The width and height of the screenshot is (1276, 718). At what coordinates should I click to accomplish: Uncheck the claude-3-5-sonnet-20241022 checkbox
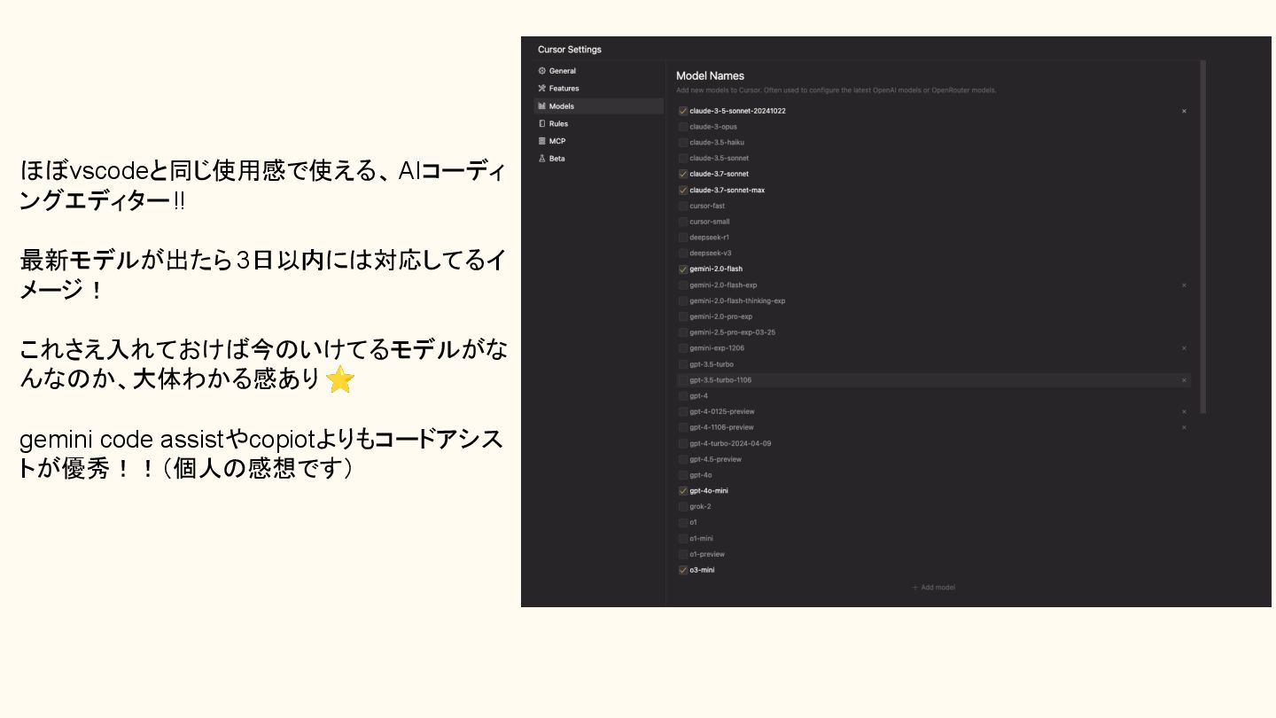coord(683,111)
